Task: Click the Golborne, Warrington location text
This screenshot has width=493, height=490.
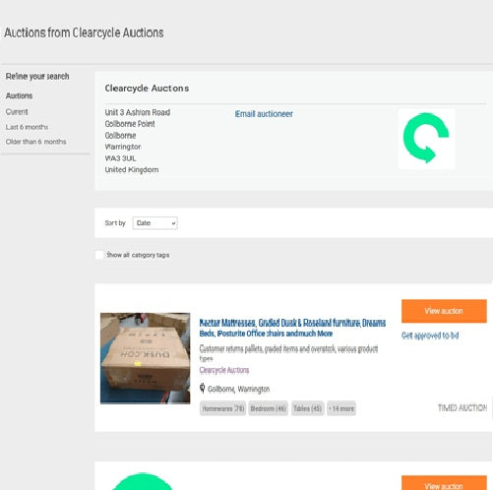Action: coord(238,389)
